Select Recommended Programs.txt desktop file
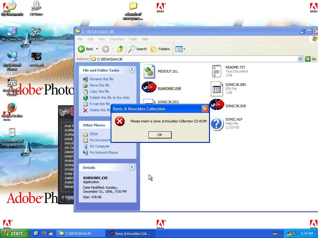 click(12, 137)
